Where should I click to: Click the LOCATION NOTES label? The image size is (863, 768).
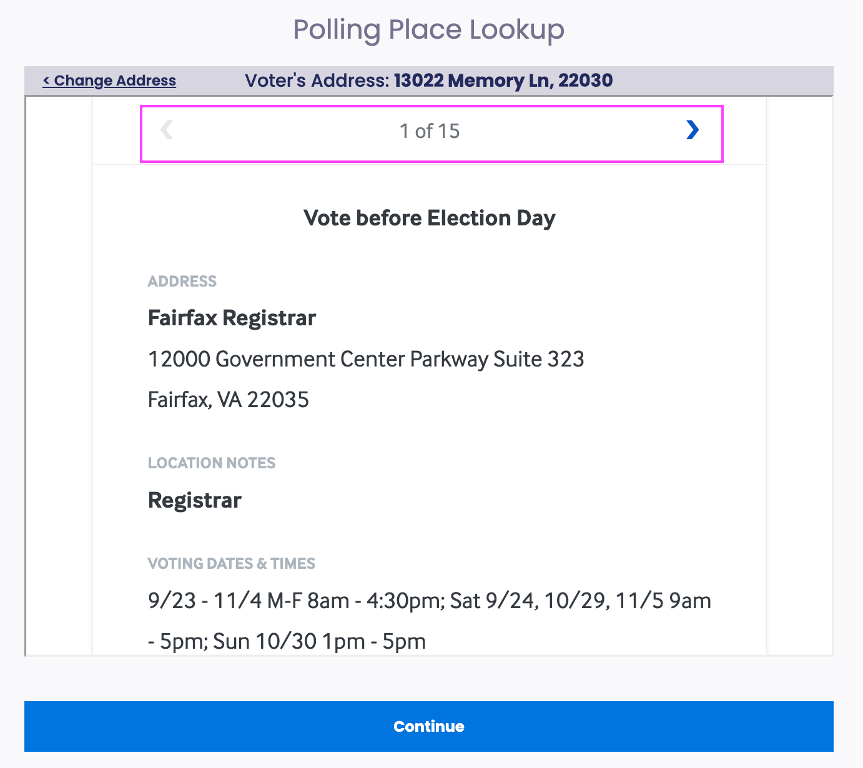tap(212, 463)
